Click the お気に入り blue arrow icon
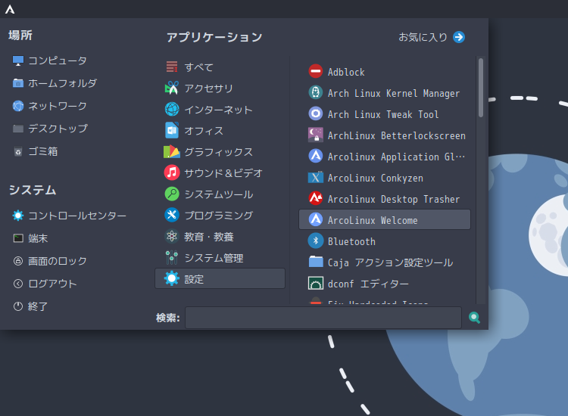The image size is (568, 416). (459, 37)
